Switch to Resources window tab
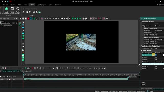The width and height of the screenshot is (164, 92). [x=146, y=89]
